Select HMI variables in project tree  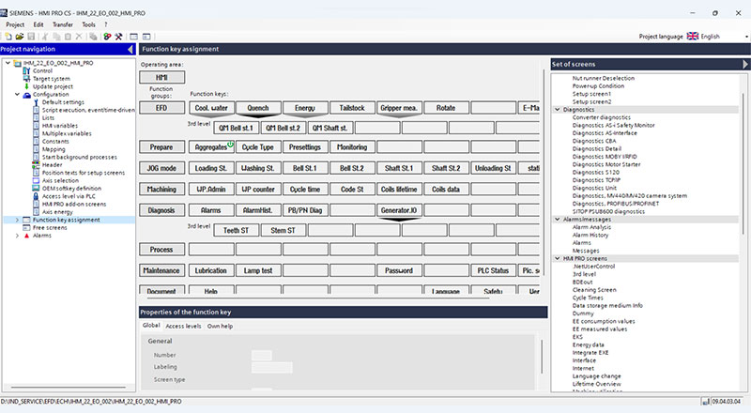click(60, 126)
